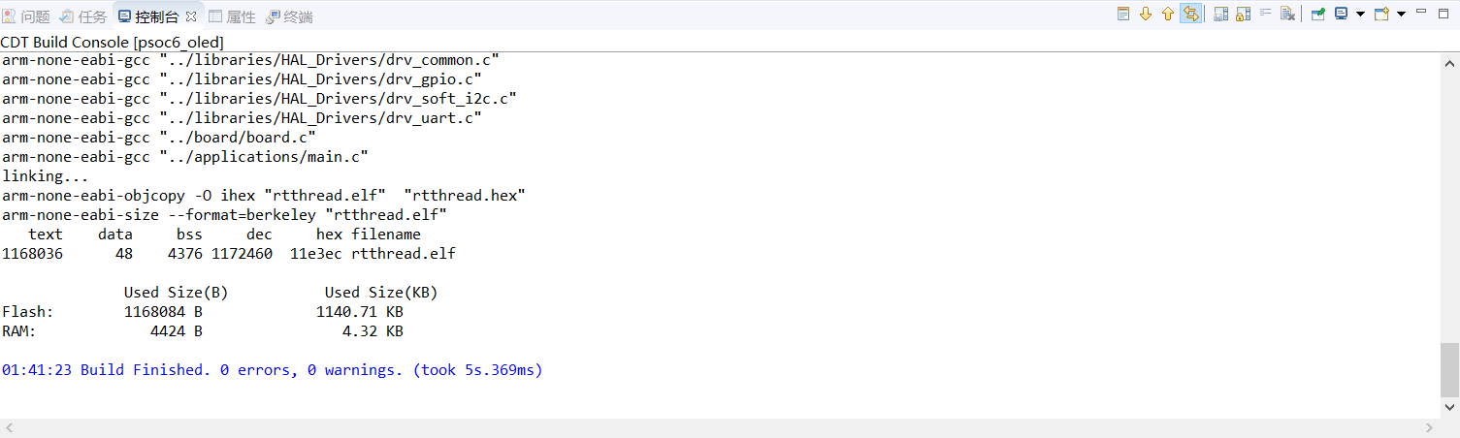Toggle word wrap lines icon
1460x438 pixels.
[1265, 15]
